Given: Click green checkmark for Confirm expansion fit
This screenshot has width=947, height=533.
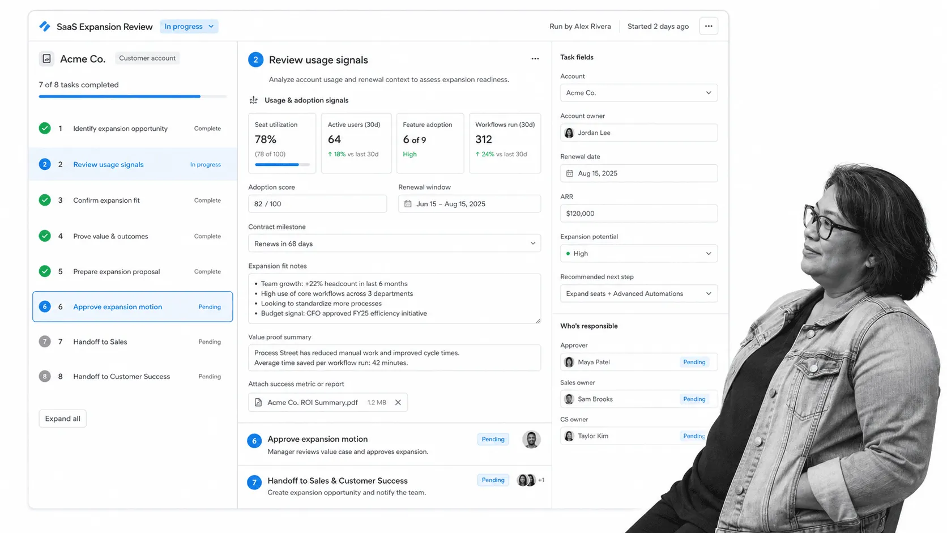Looking at the screenshot, I should pyautogui.click(x=45, y=200).
